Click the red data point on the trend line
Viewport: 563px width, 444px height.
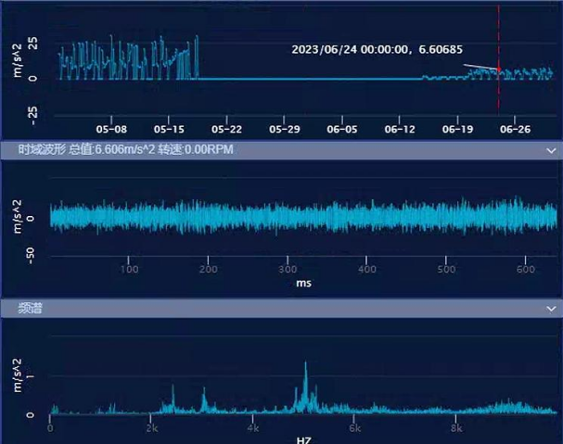pos(499,70)
